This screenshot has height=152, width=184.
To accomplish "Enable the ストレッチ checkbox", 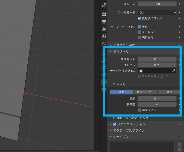I will 139,32.
